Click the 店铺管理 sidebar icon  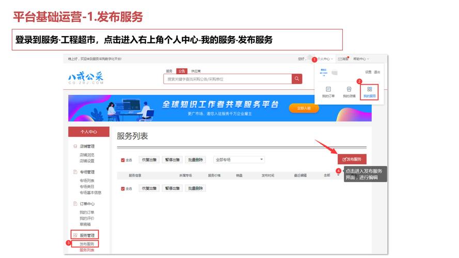click(x=75, y=146)
